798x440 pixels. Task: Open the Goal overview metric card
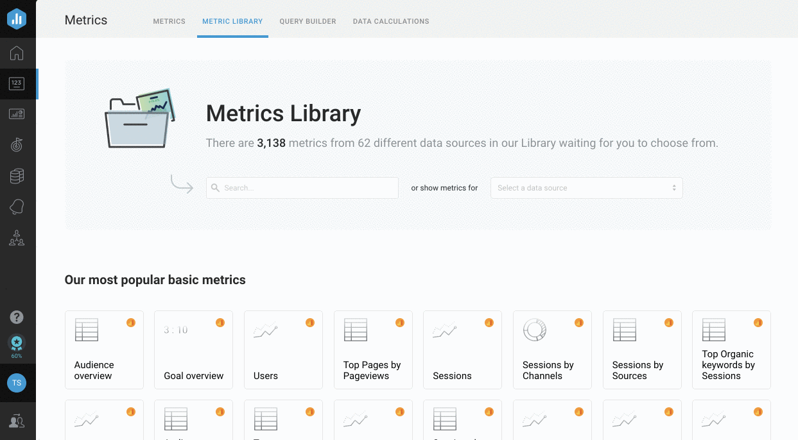[193, 350]
